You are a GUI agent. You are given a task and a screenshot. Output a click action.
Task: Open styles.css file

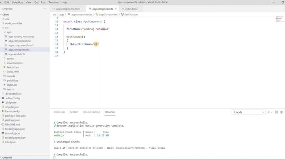click(12, 85)
